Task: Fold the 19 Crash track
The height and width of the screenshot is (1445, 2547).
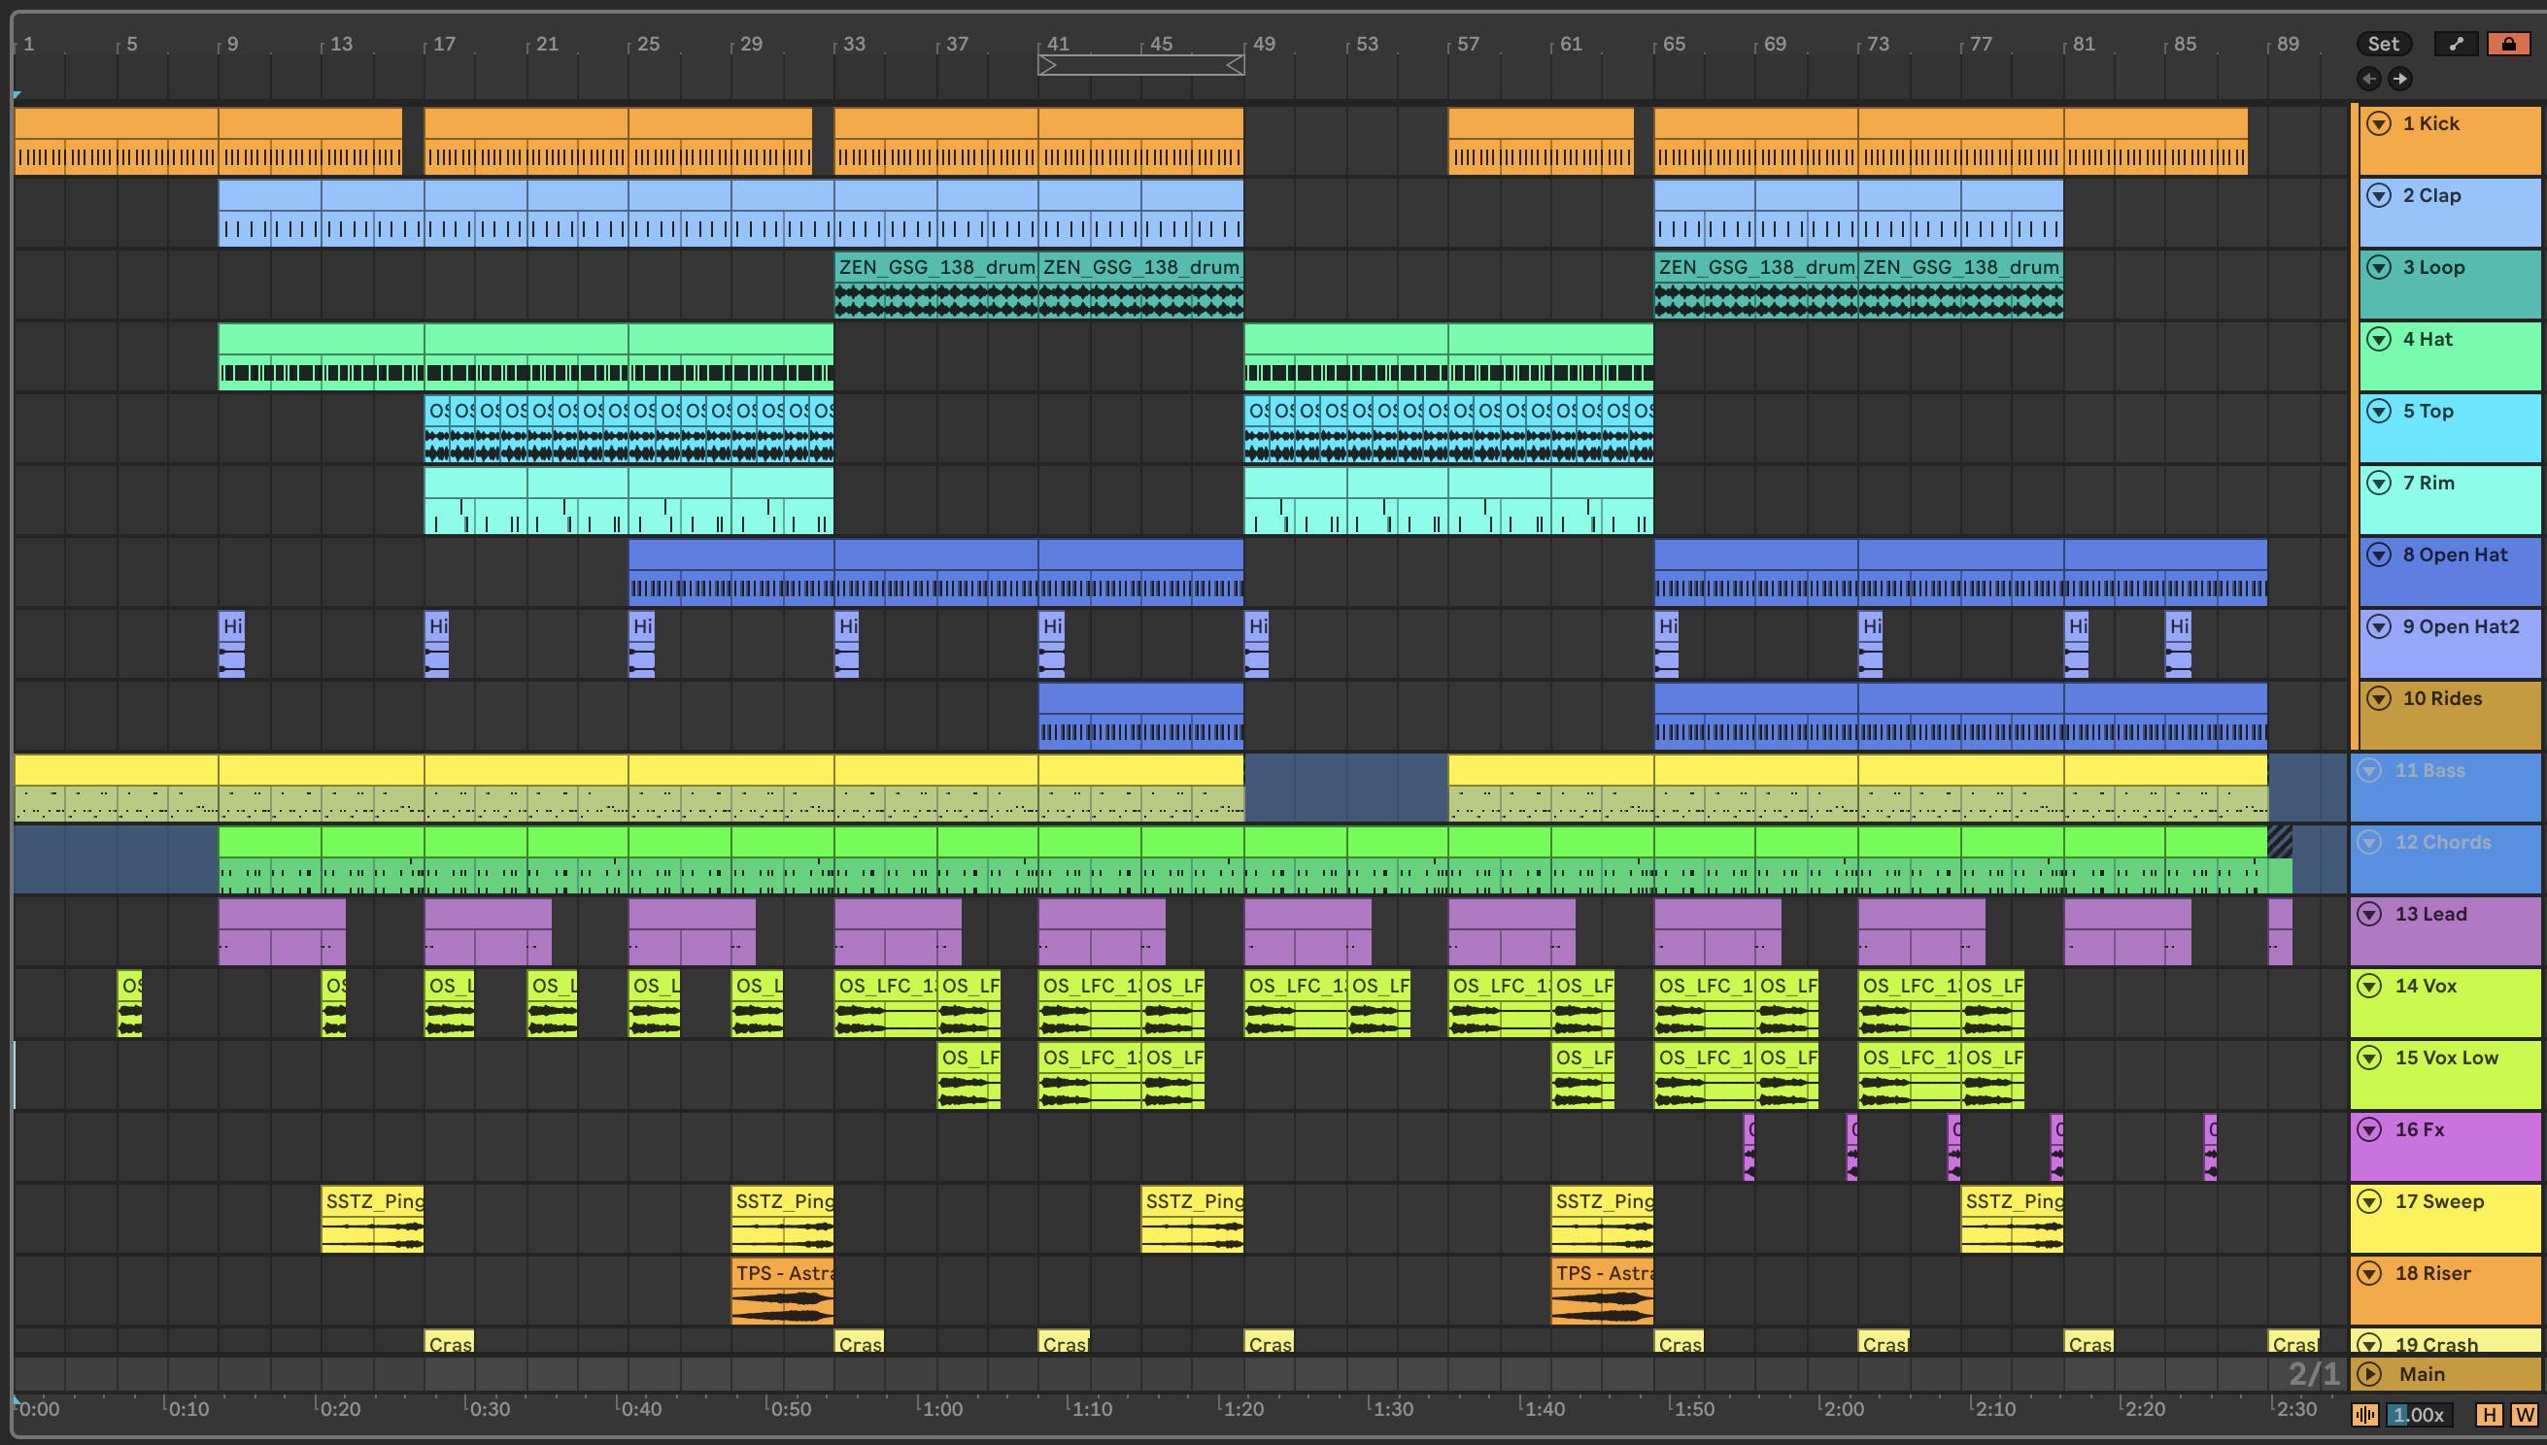Action: (x=2369, y=1344)
